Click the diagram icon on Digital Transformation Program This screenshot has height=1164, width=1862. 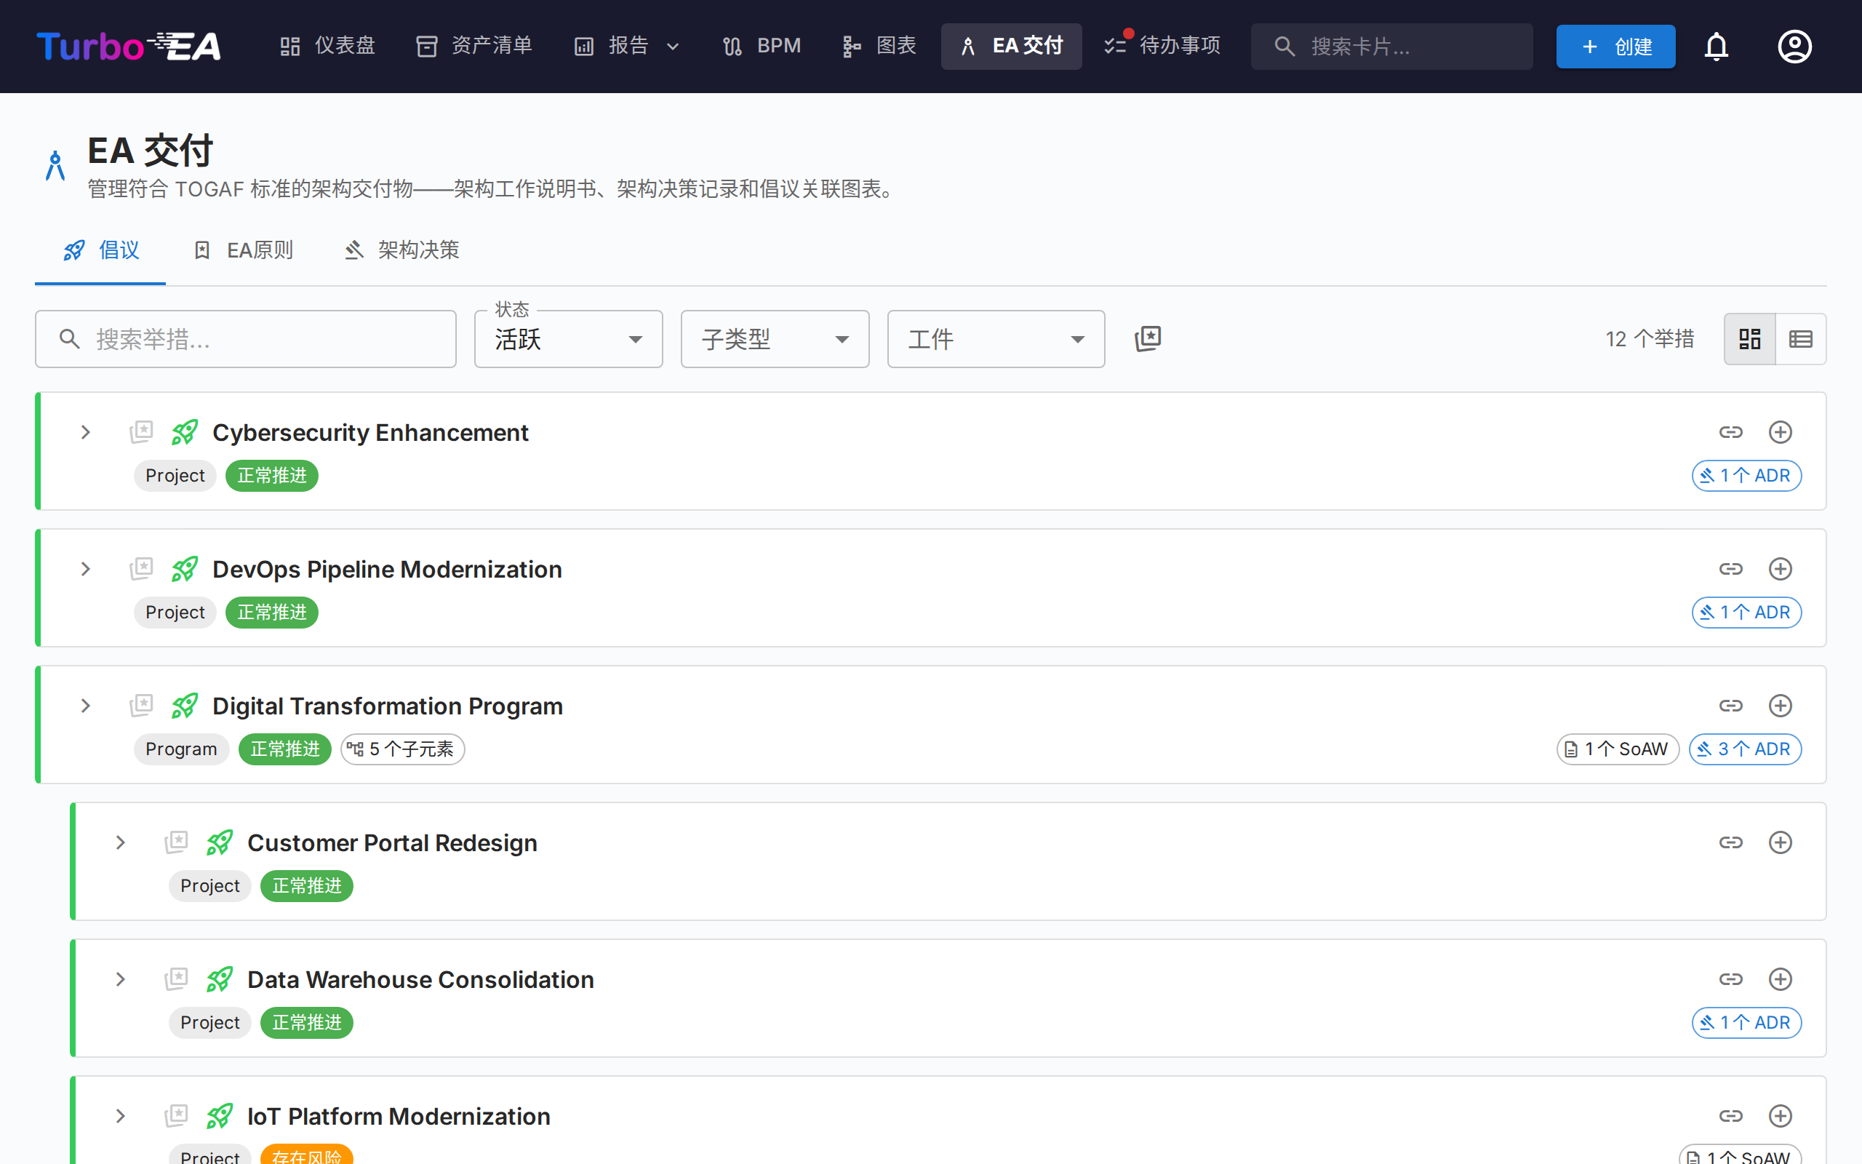point(142,704)
